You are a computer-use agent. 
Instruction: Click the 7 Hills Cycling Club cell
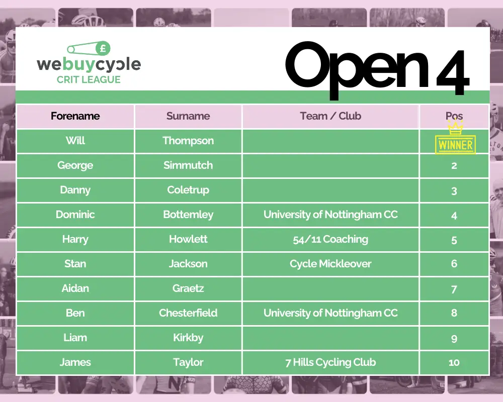pos(330,362)
